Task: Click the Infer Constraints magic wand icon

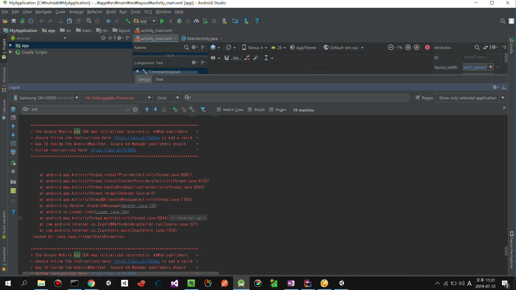Action: [x=256, y=58]
